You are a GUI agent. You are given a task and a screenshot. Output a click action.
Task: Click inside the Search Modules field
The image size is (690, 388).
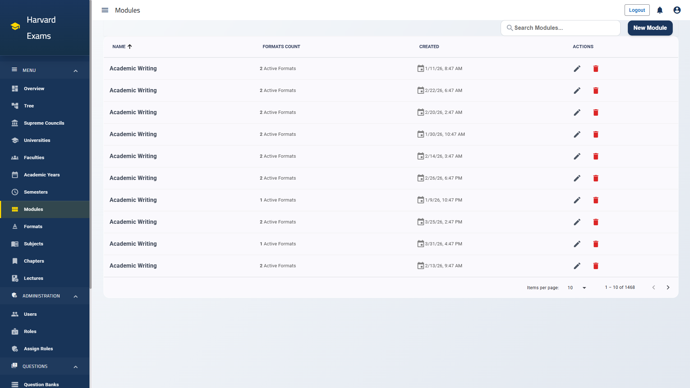point(560,28)
